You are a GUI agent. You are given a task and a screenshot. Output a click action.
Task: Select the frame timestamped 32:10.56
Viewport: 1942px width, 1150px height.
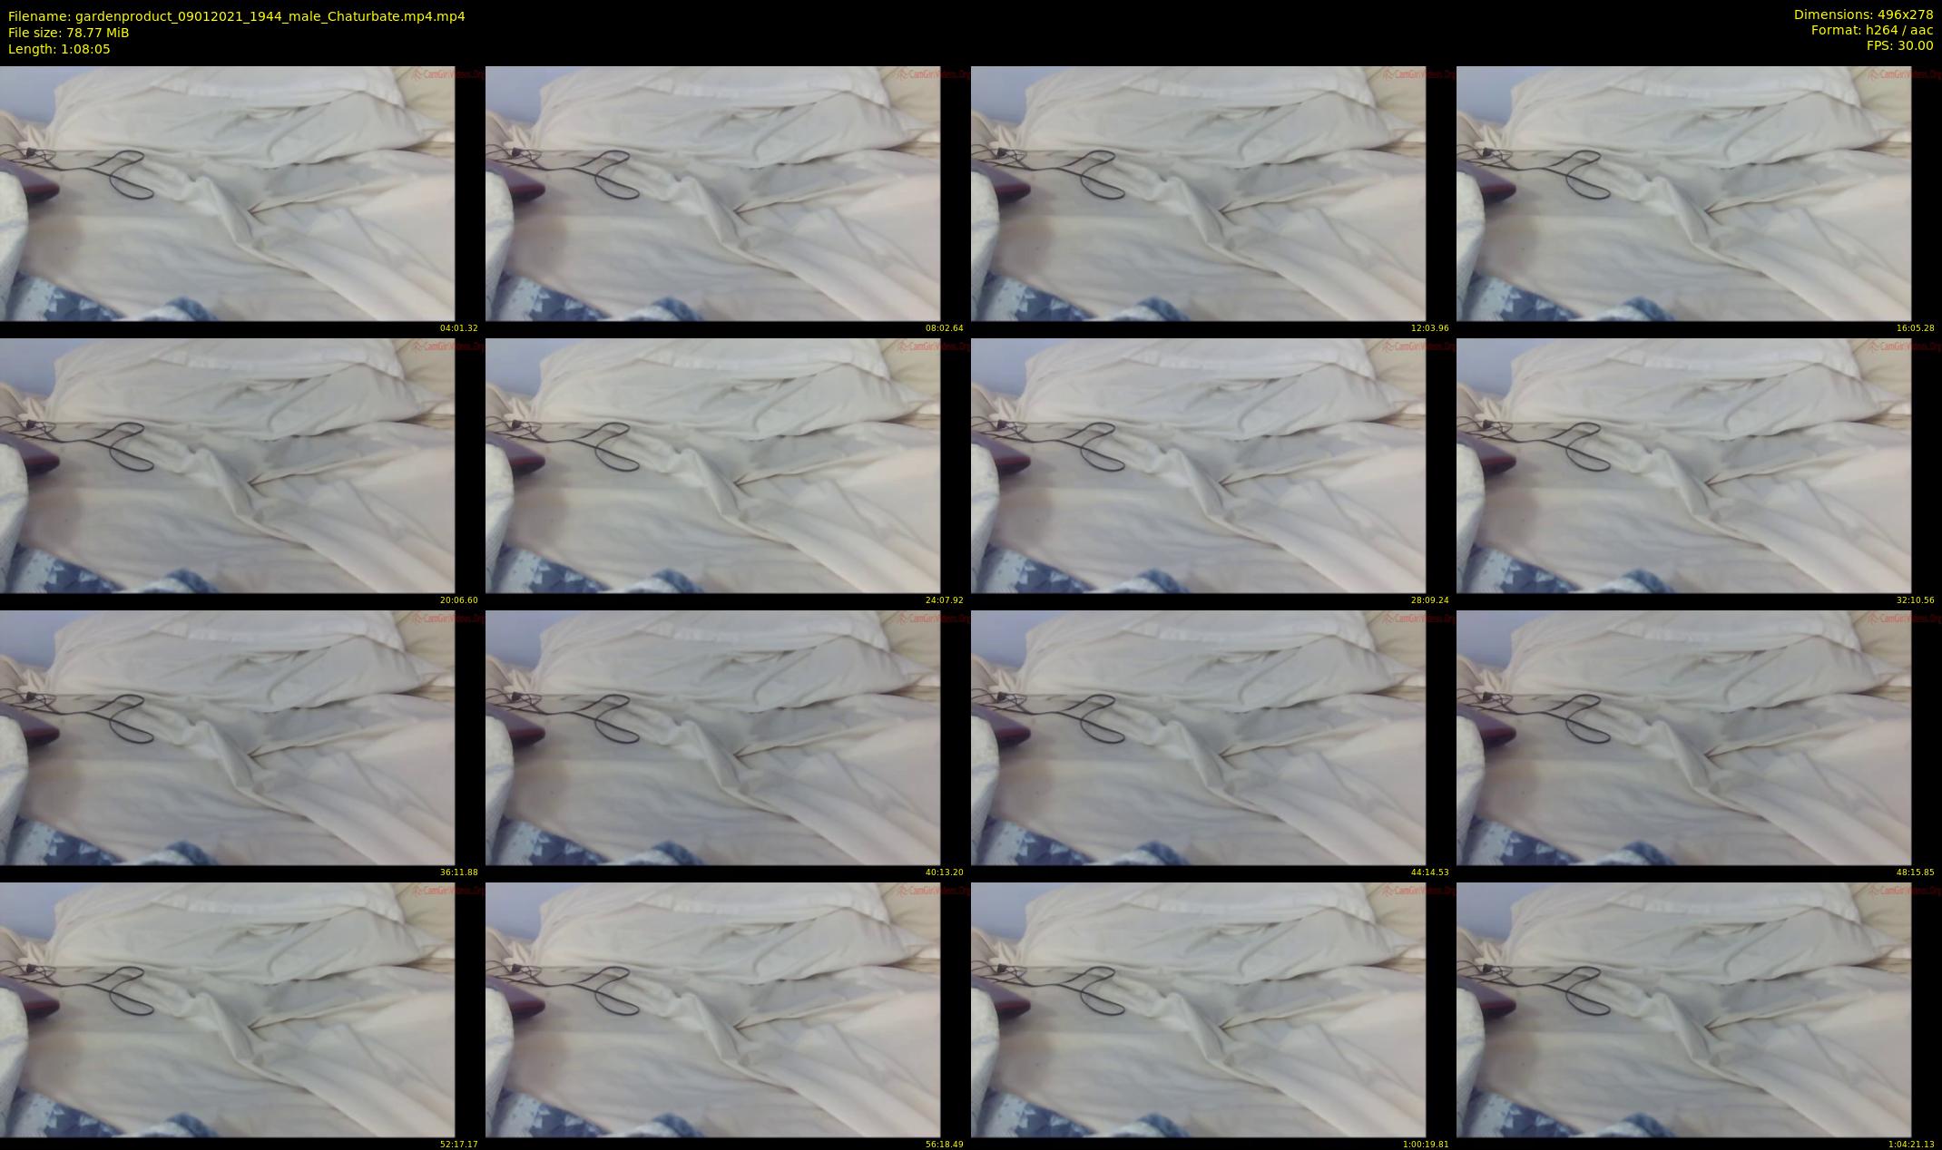click(x=1683, y=465)
